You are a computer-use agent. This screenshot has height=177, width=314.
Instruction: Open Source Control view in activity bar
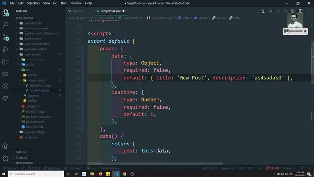5,37
